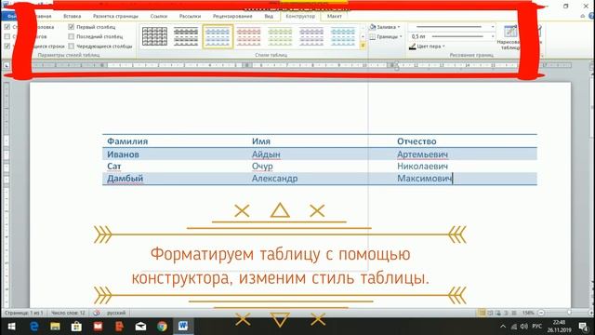Open Microsoft Store from taskbar
The height and width of the screenshot is (335, 595).
76,327
